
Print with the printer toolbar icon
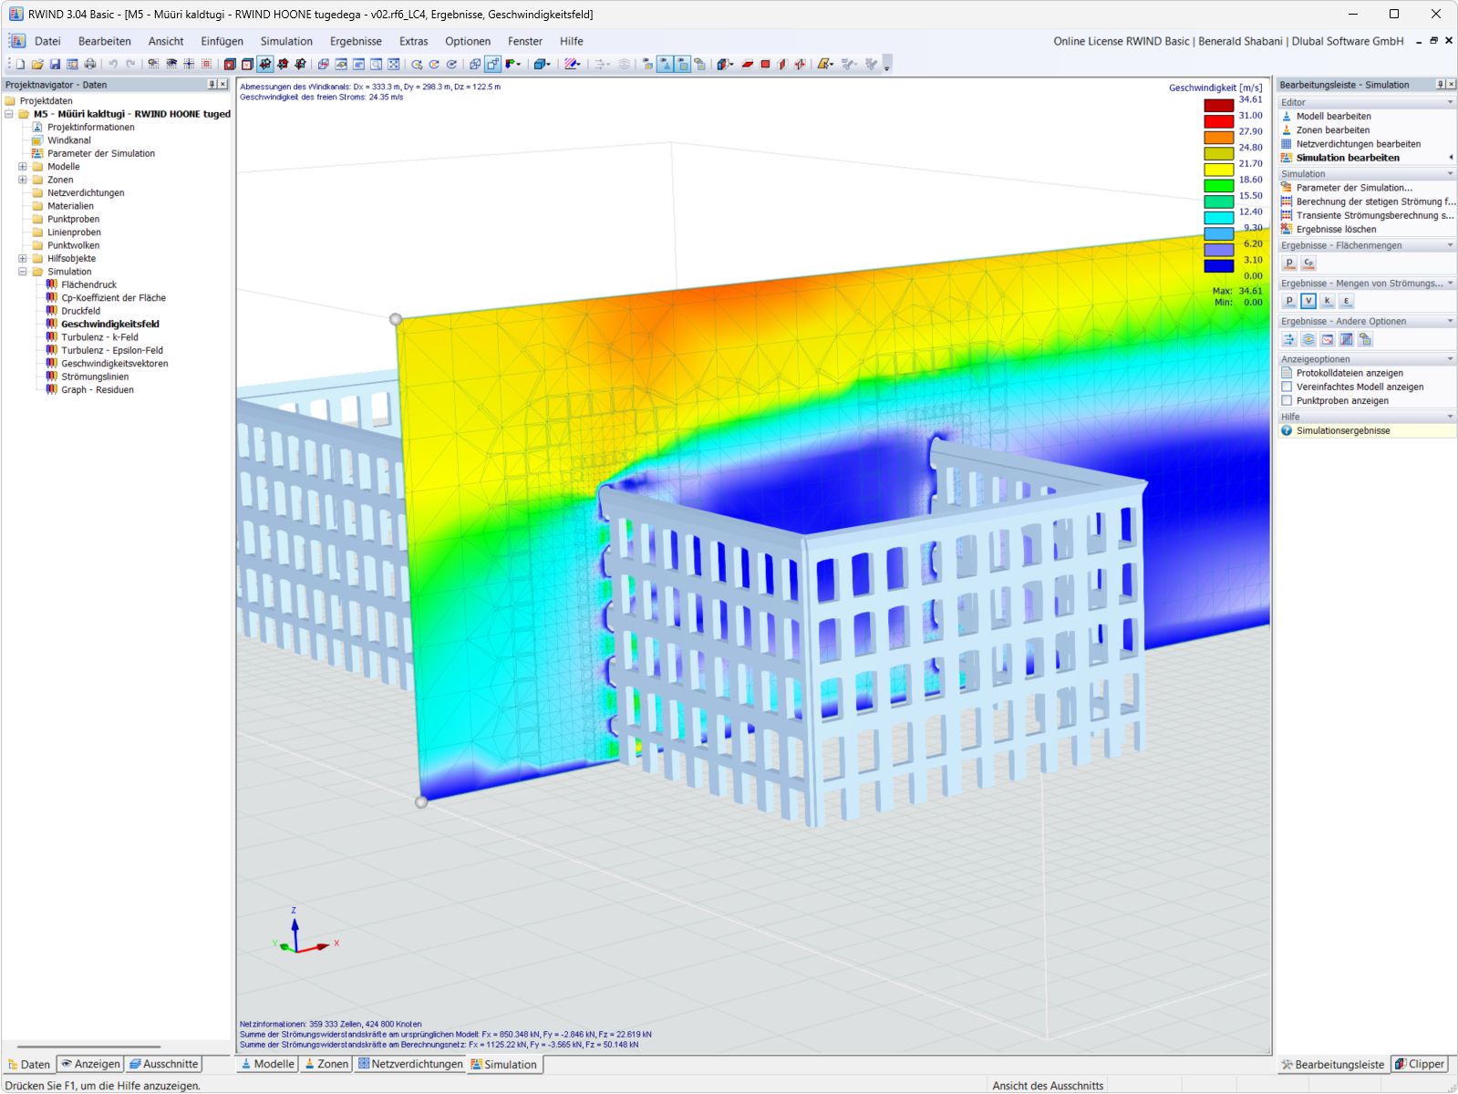pos(89,64)
